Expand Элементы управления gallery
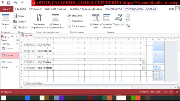The image size is (180, 101). click(x=39, y=21)
